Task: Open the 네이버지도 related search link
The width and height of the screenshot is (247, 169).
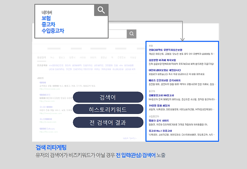Action: point(99,65)
